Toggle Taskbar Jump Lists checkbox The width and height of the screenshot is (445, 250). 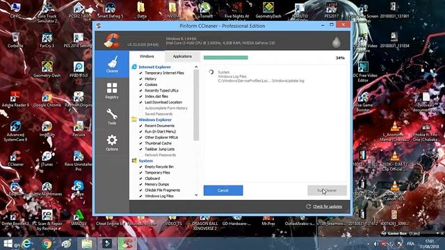140,149
